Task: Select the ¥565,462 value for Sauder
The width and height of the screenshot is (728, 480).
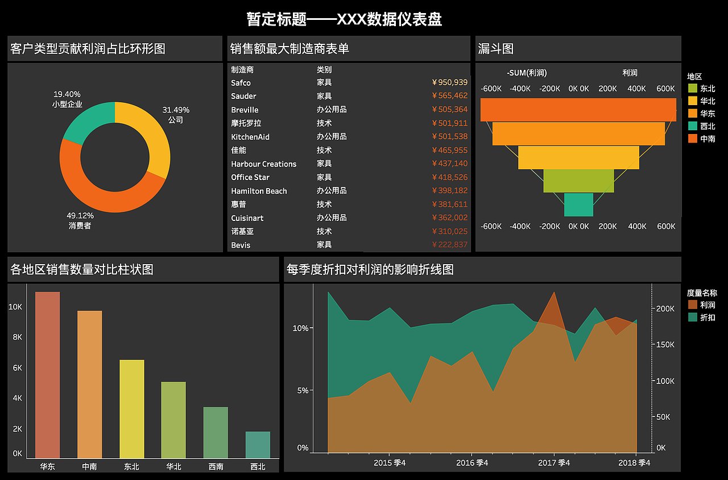Action: [x=449, y=96]
